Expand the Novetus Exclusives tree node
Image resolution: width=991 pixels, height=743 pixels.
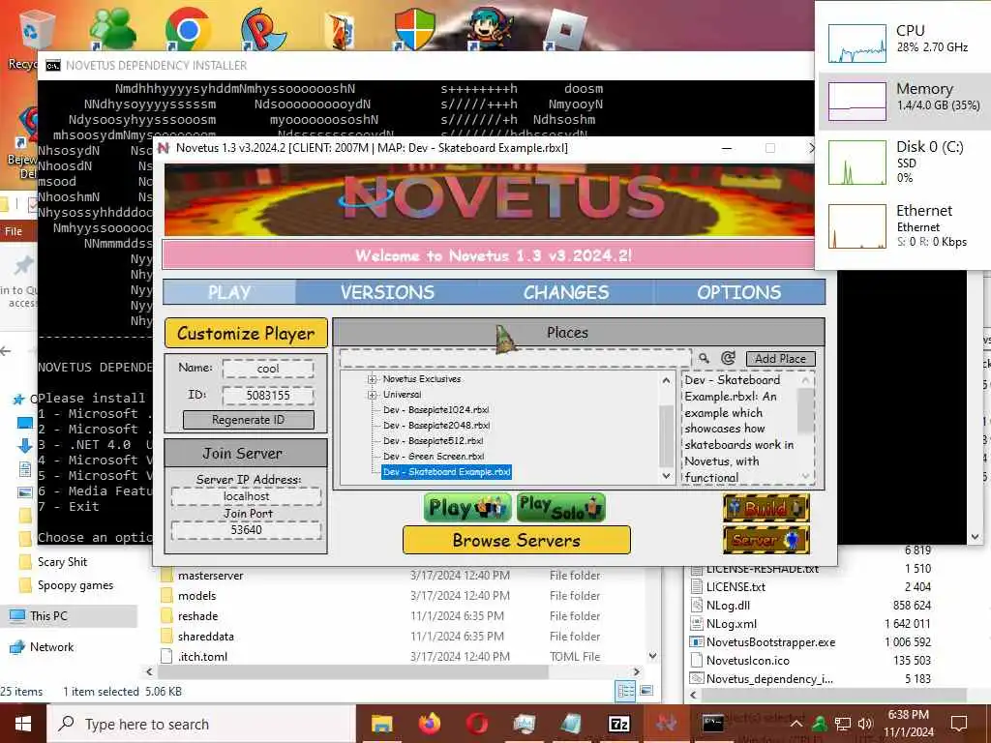[x=373, y=379]
